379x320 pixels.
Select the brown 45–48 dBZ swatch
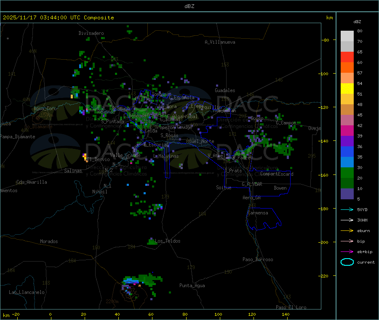pyautogui.click(x=347, y=110)
